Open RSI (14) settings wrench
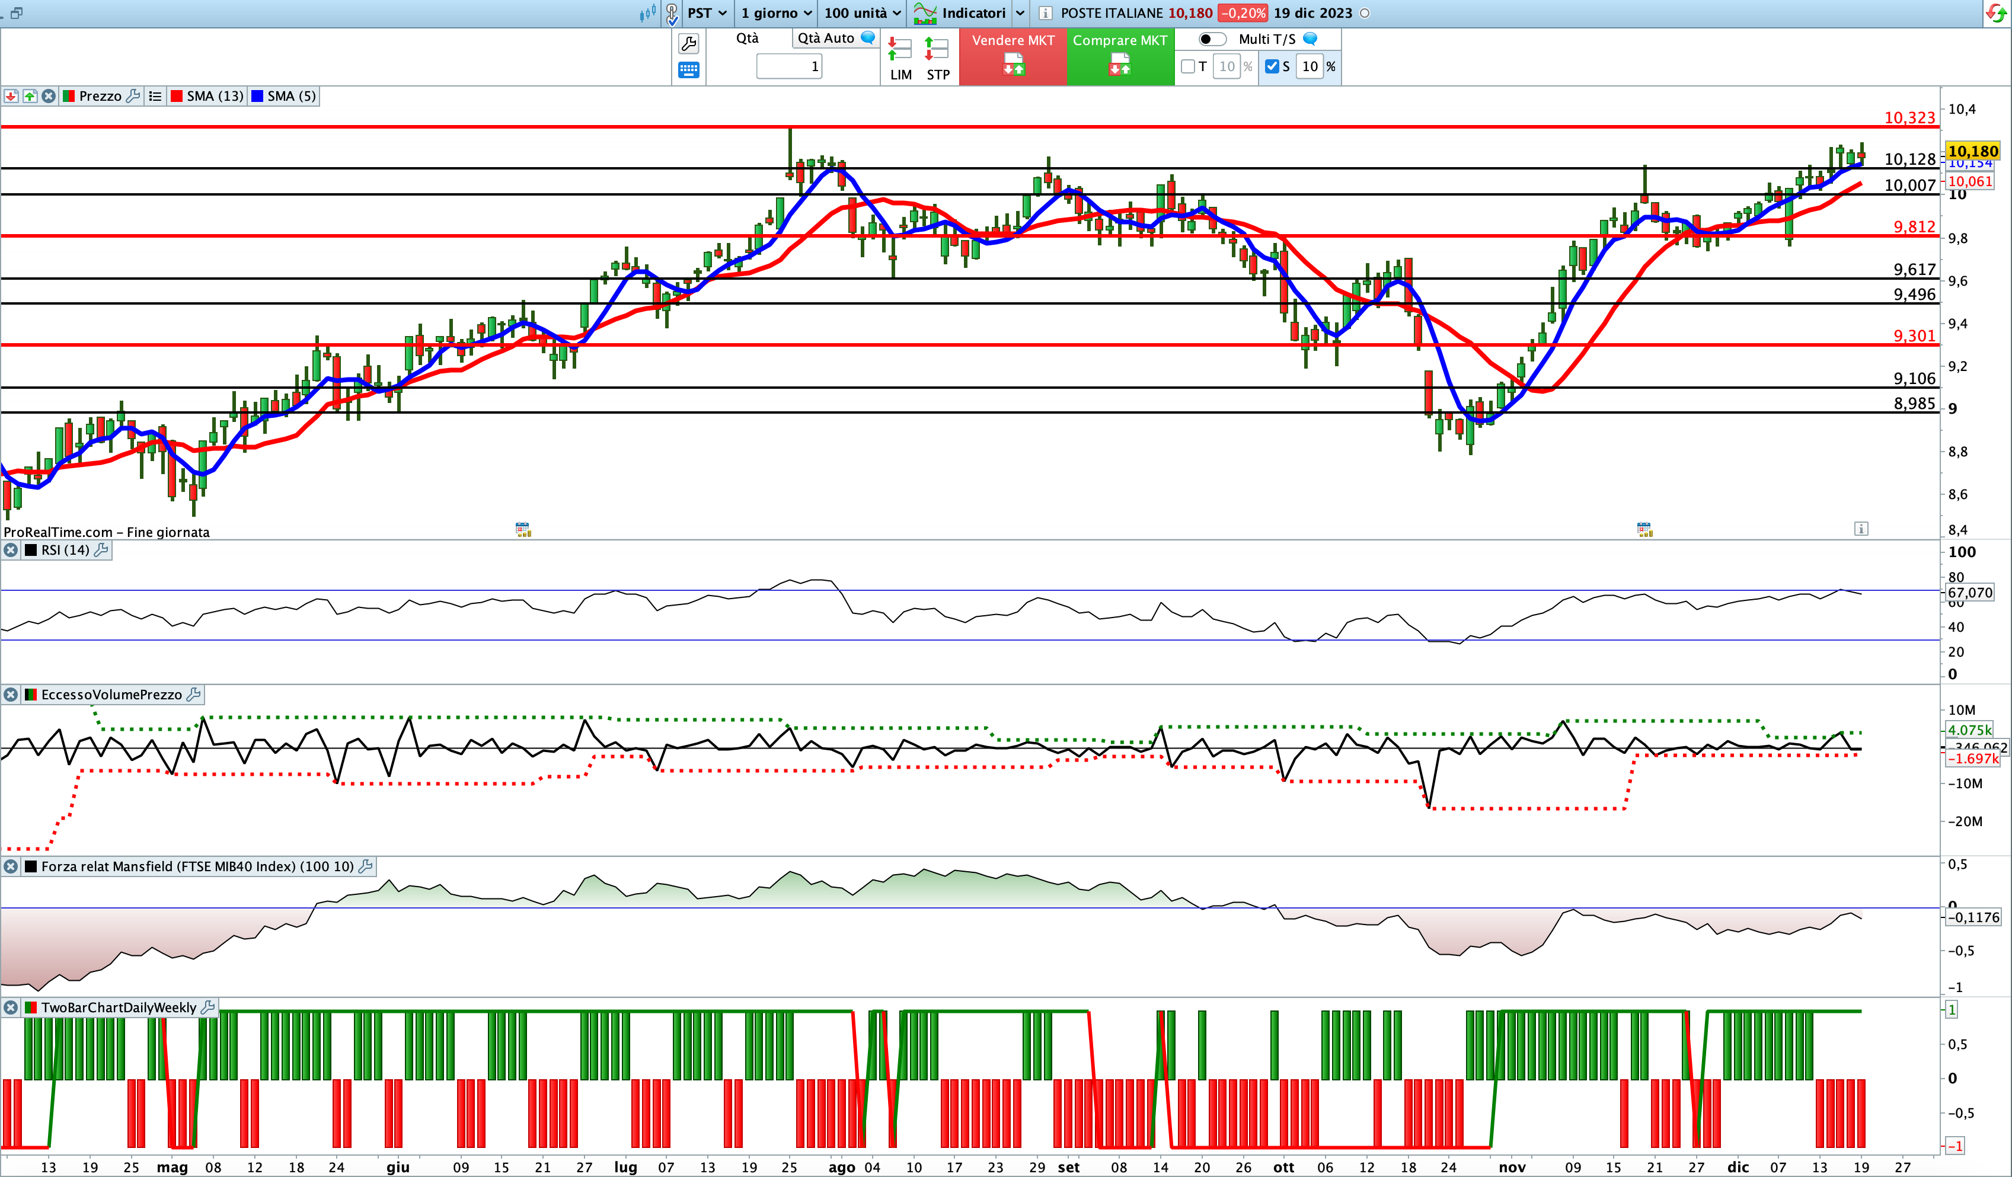2012x1177 pixels. [x=101, y=550]
